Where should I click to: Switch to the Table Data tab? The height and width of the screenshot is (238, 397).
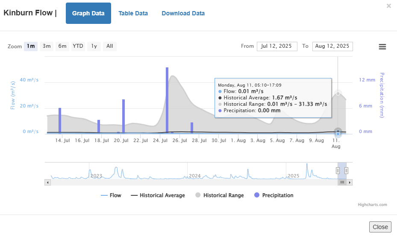click(133, 13)
